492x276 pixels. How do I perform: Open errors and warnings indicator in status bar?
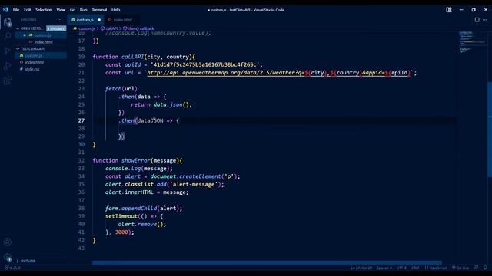(12, 268)
